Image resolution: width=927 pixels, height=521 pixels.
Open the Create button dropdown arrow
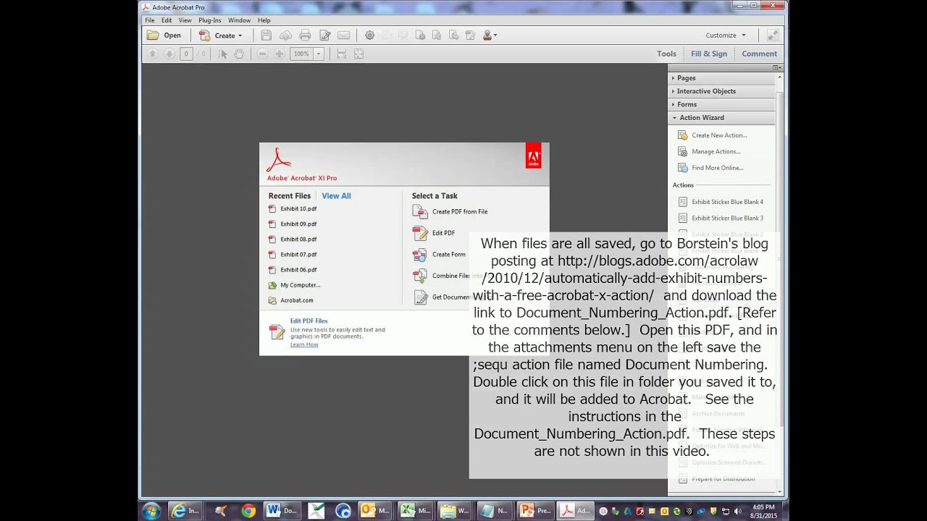[240, 35]
